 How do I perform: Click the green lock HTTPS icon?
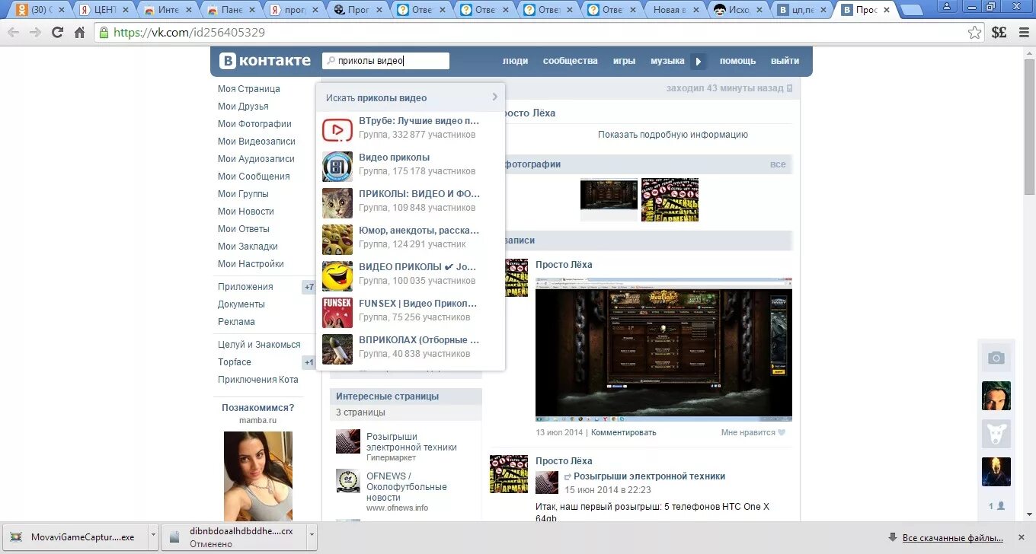click(x=103, y=33)
